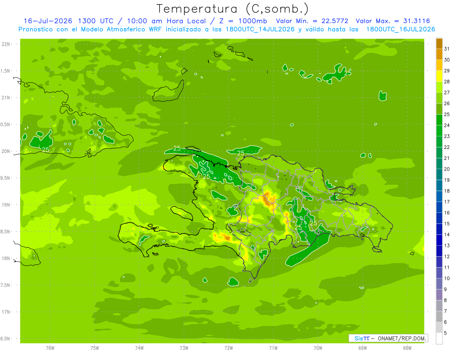
Task: Pick colorbar swatch between 24 and 25
Action: click(x=439, y=120)
